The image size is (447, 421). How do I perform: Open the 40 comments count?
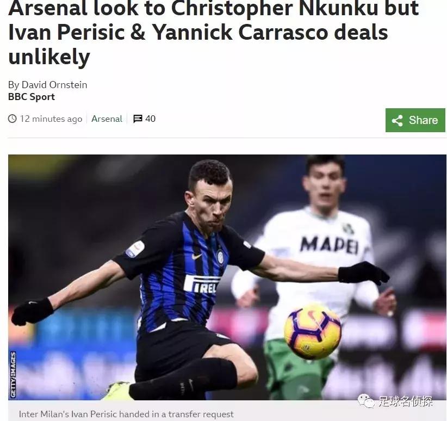(x=150, y=119)
